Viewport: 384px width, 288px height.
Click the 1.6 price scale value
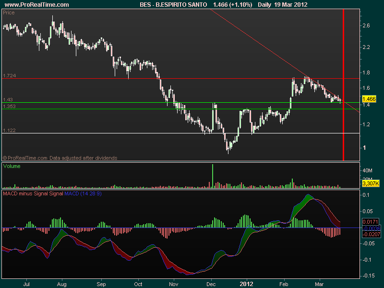coord(366,88)
